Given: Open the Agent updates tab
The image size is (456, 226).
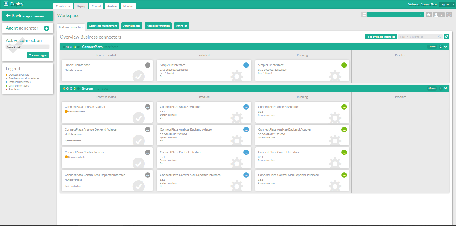Looking at the screenshot, I should click(x=132, y=26).
